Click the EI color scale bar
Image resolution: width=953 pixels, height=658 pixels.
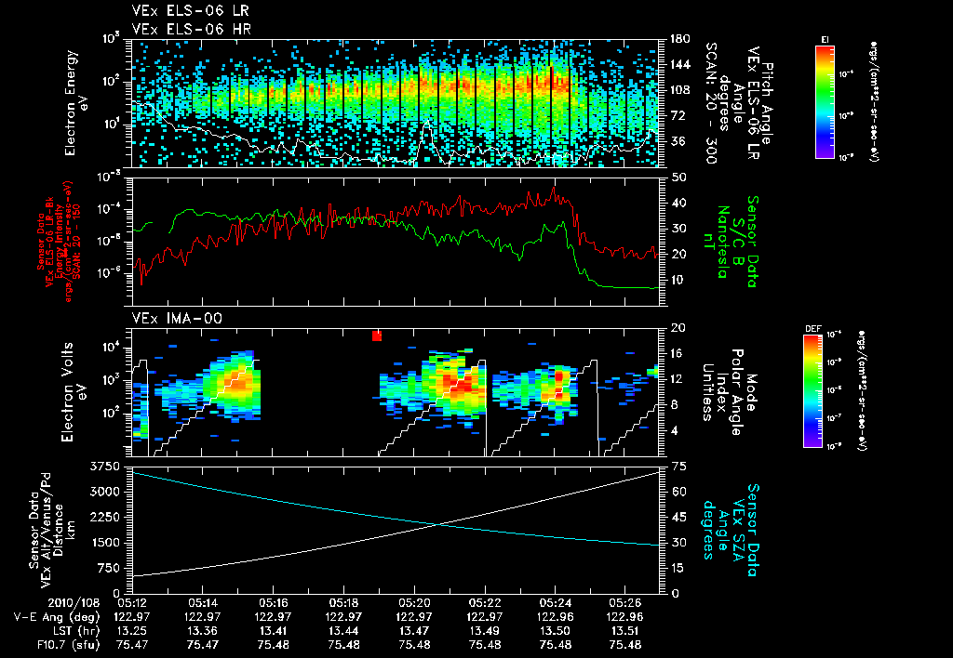(825, 102)
